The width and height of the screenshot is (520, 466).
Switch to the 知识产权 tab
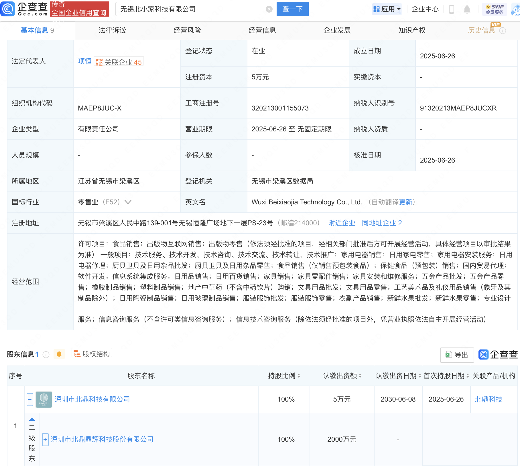pyautogui.click(x=412, y=30)
